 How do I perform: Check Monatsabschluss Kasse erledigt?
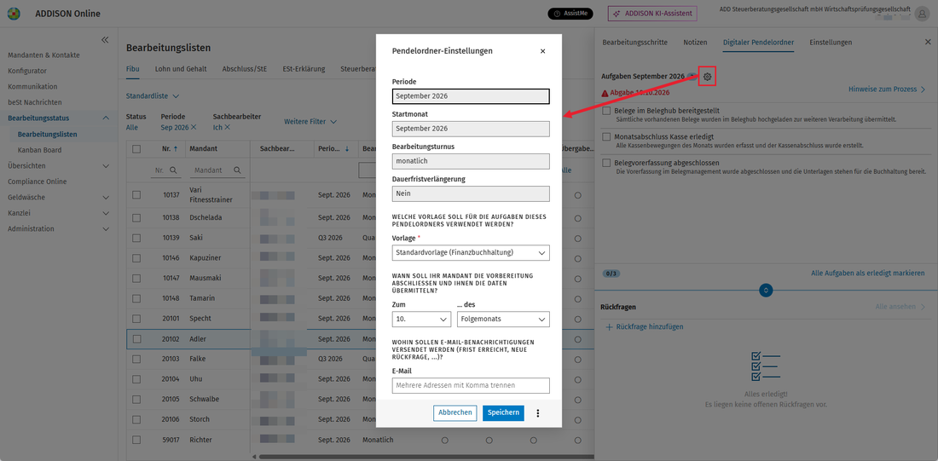pyautogui.click(x=606, y=137)
